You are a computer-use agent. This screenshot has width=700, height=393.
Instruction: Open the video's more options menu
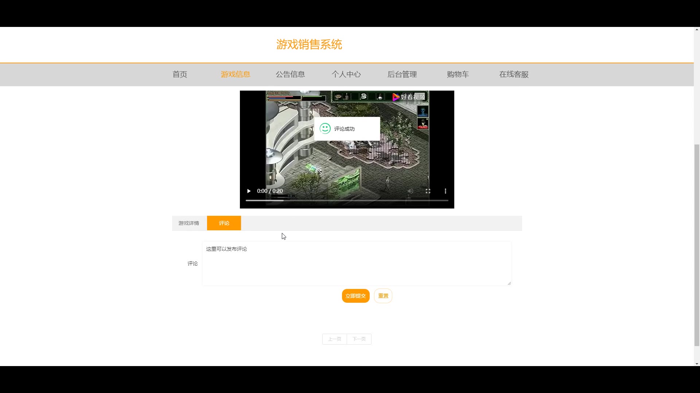(445, 191)
